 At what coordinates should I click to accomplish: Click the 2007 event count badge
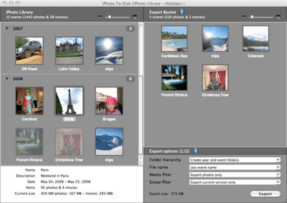[x=130, y=29]
